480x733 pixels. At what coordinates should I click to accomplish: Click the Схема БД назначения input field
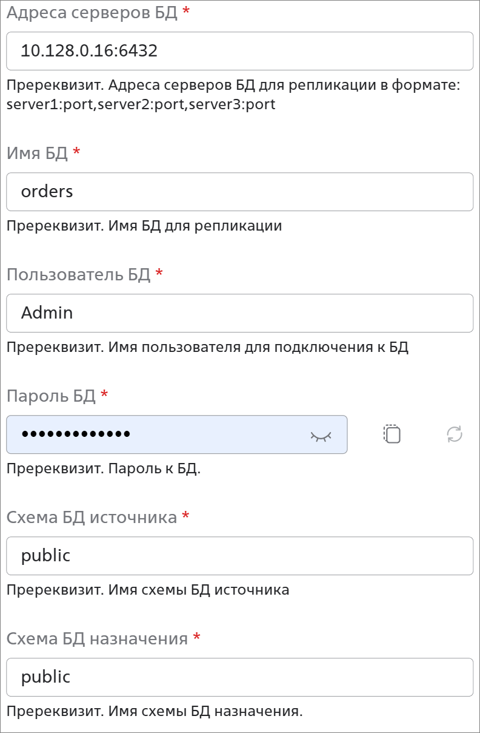[x=239, y=677]
